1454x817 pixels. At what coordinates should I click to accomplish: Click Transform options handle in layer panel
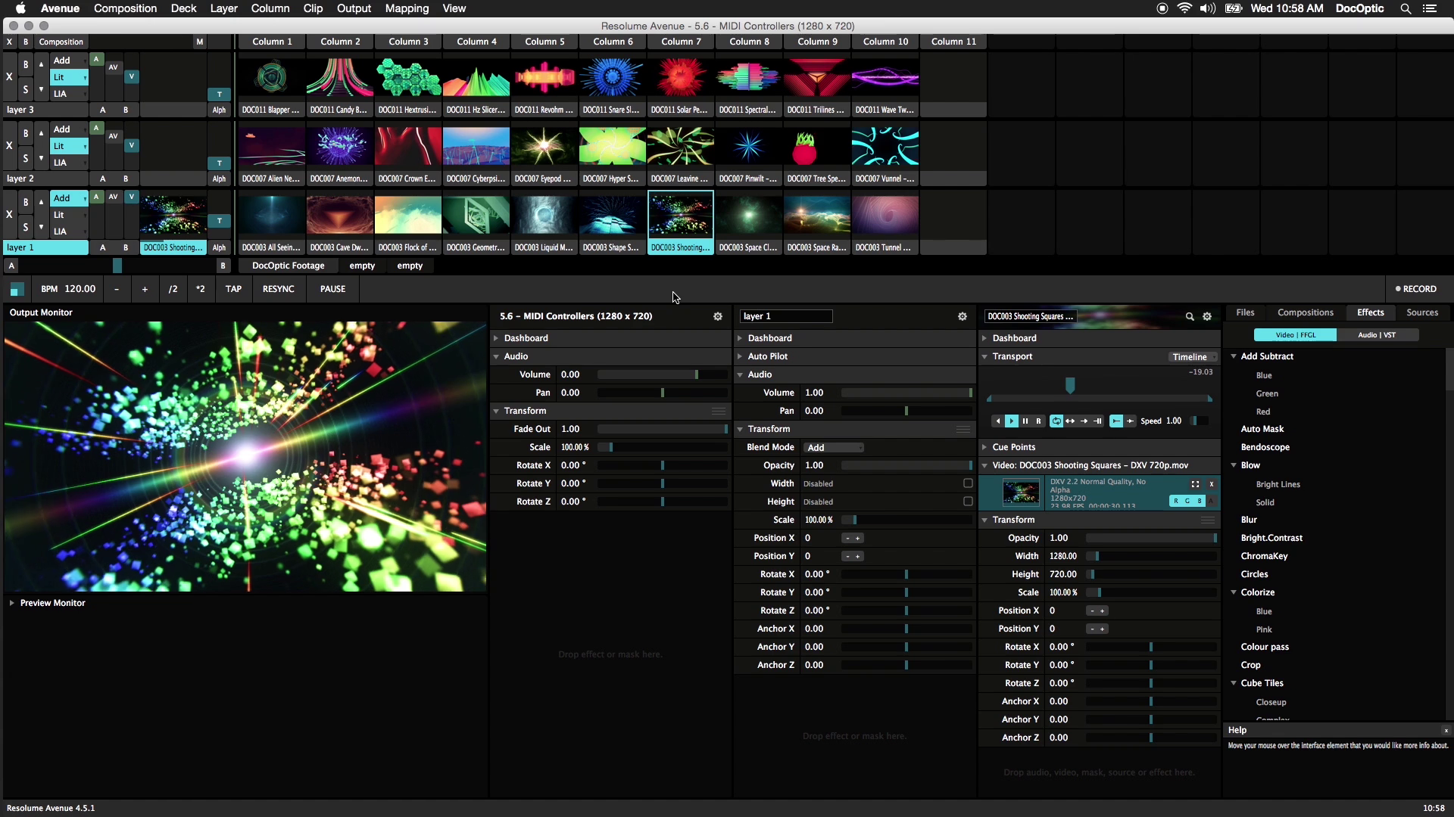pos(963,429)
